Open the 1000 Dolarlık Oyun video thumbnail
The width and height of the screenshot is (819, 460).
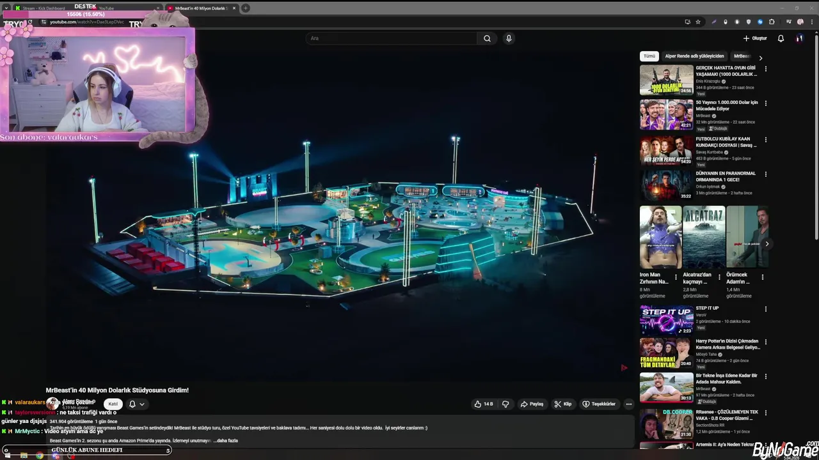point(666,80)
